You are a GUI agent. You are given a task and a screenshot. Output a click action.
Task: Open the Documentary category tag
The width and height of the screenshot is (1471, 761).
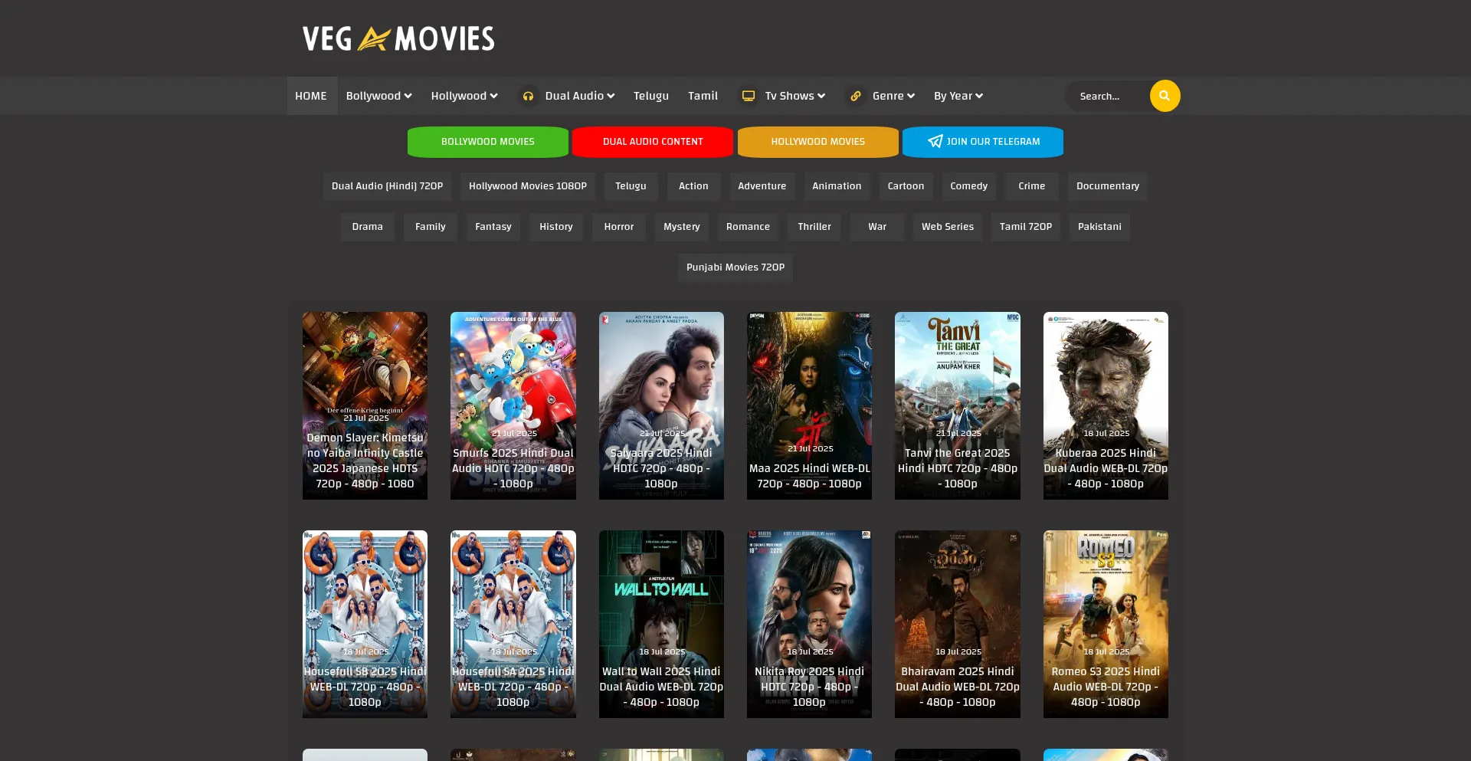[x=1108, y=186]
